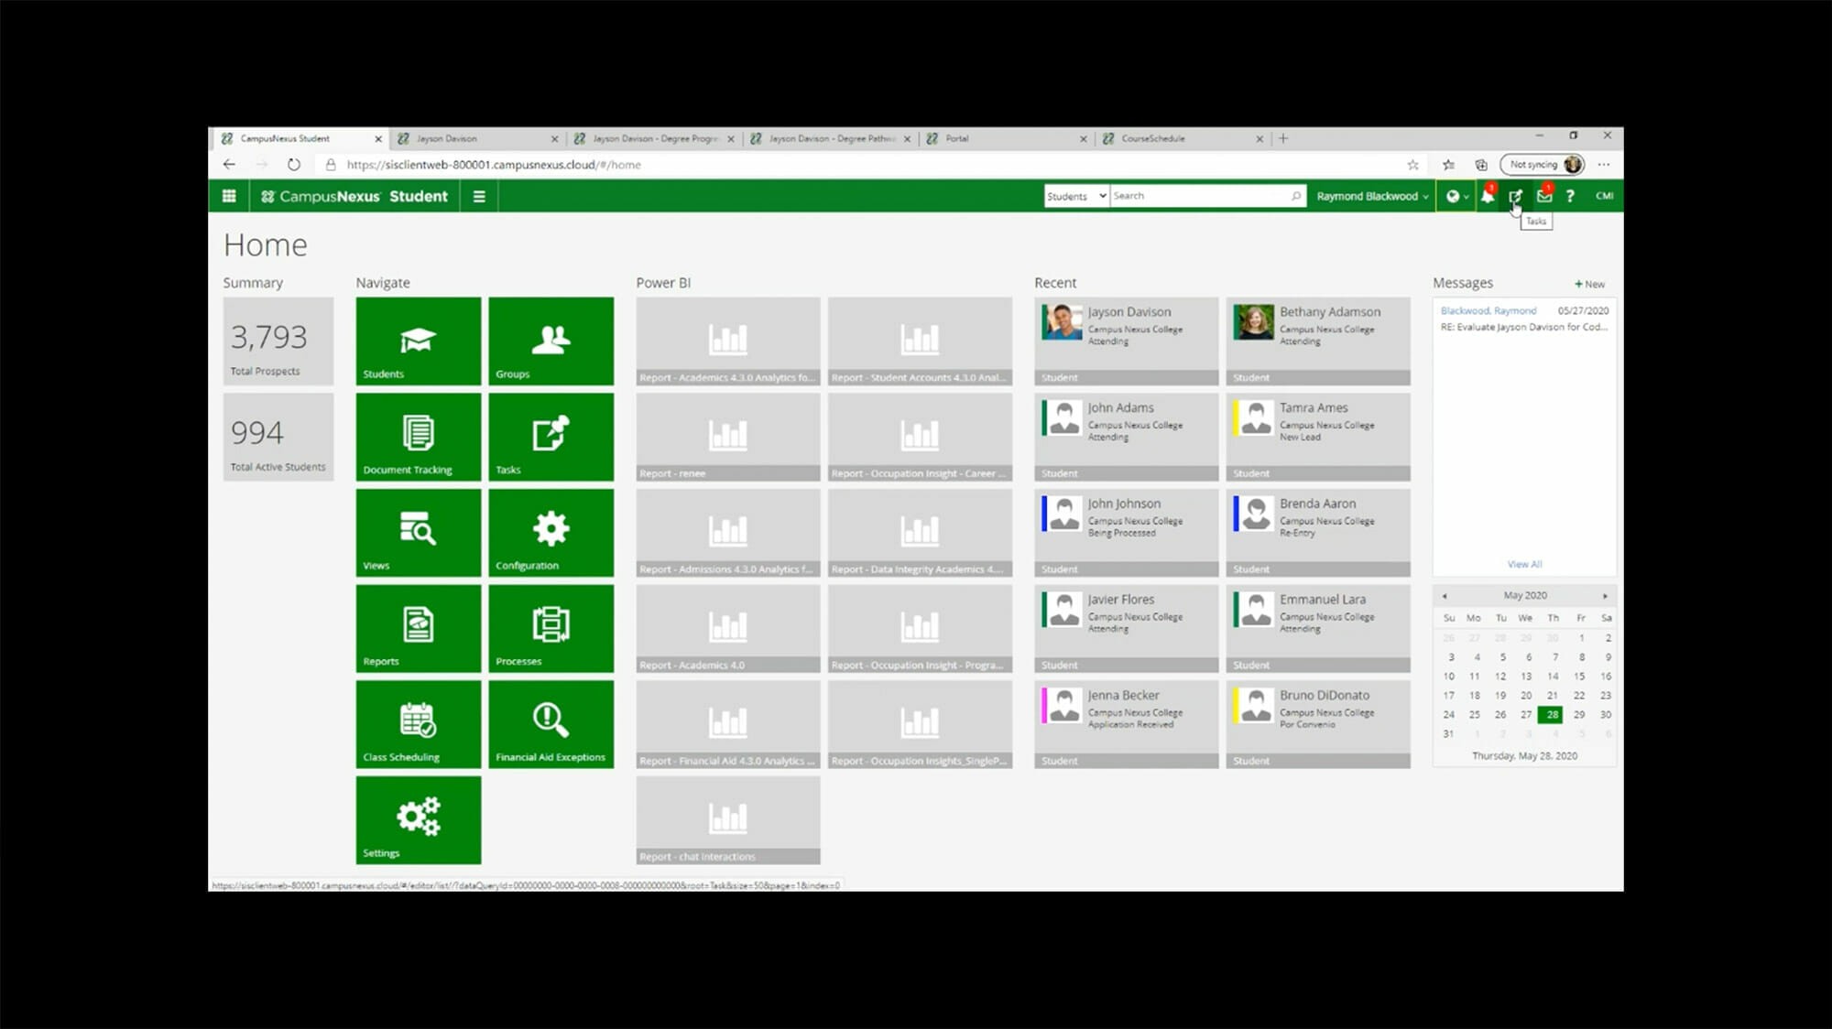Open Jayson Davison recent student card
Screen dimensions: 1832x1029
[1126, 341]
